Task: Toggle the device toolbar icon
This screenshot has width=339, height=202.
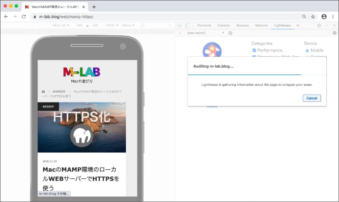Action: click(x=187, y=25)
